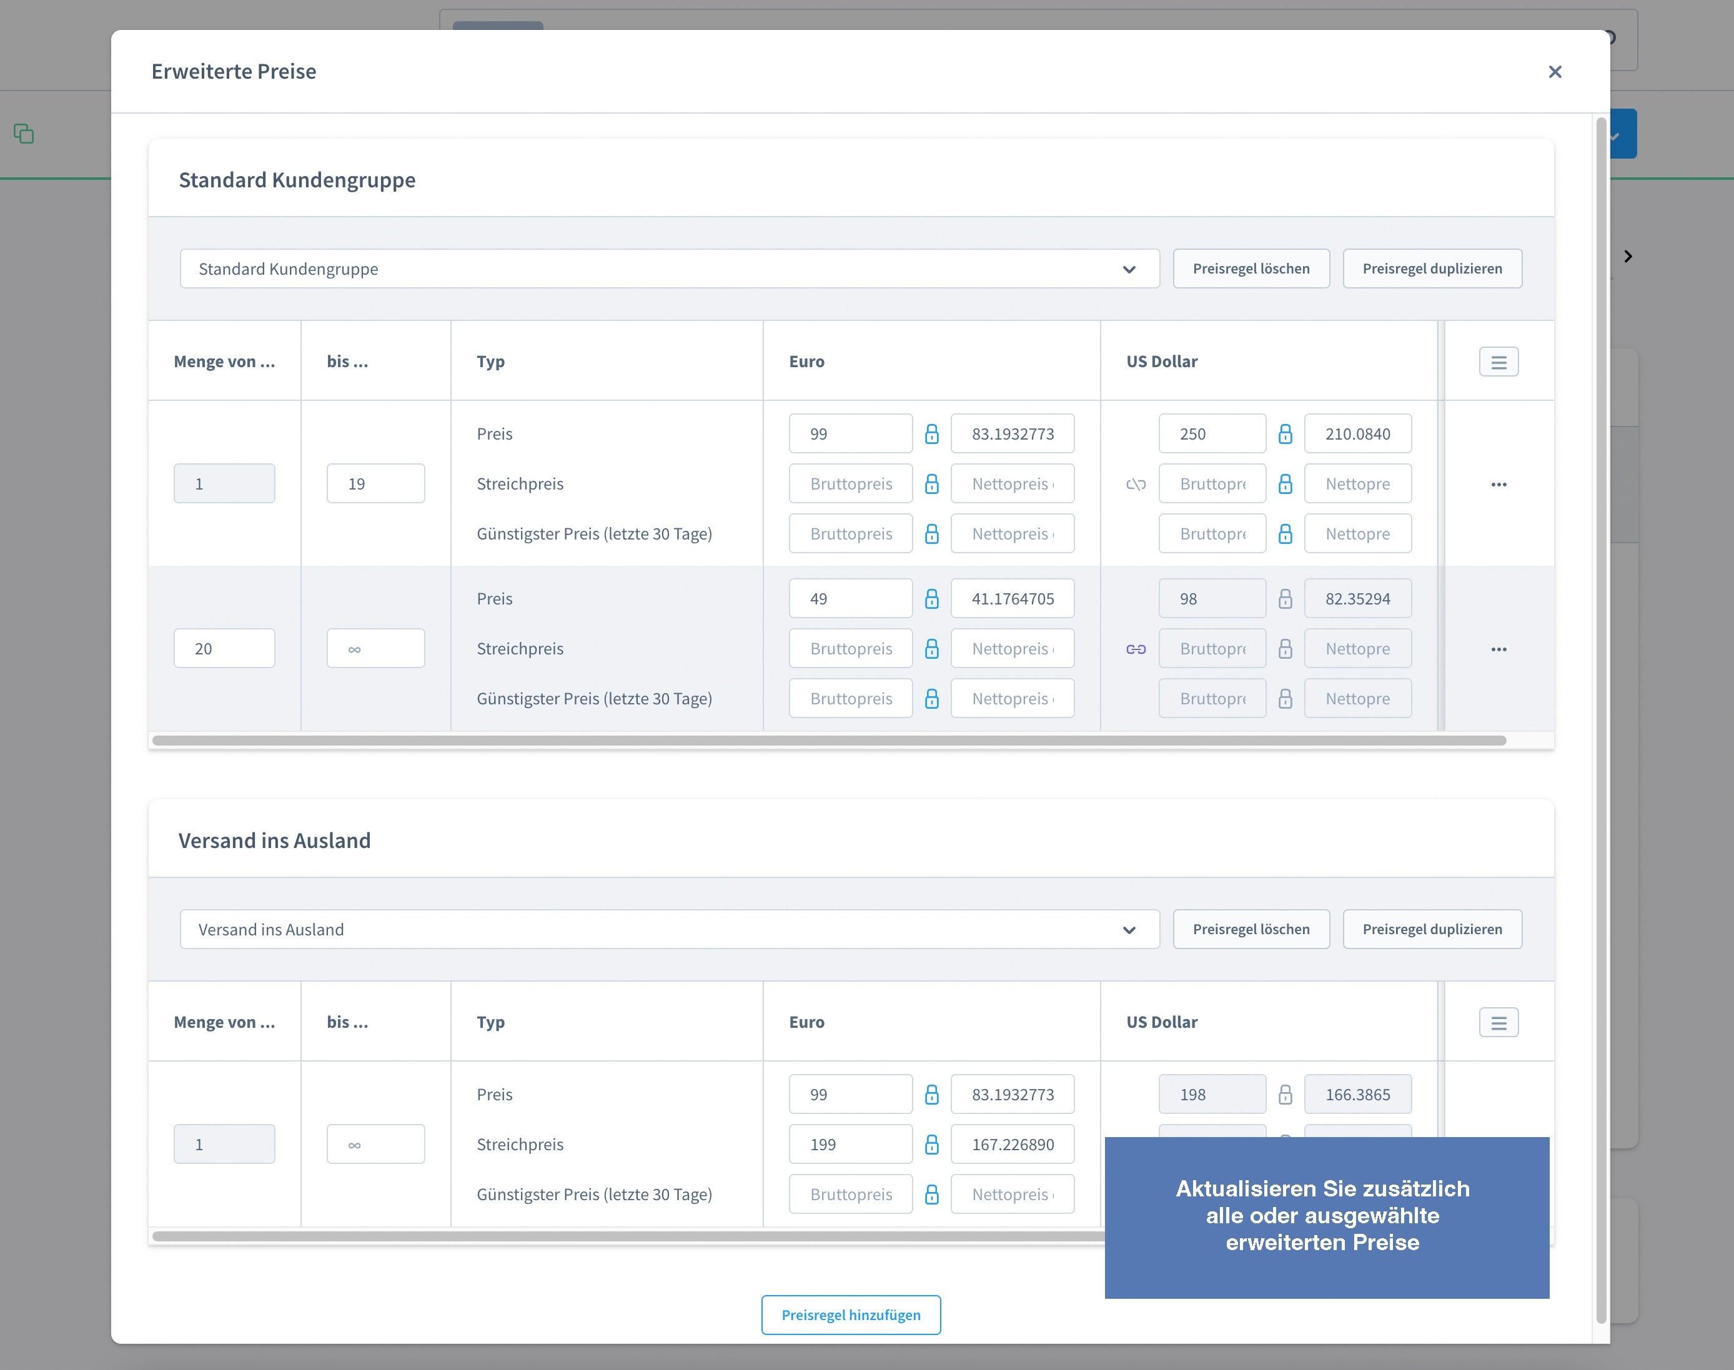The width and height of the screenshot is (1734, 1370).
Task: Toggle Euro price lock next to 49
Action: tap(931, 598)
